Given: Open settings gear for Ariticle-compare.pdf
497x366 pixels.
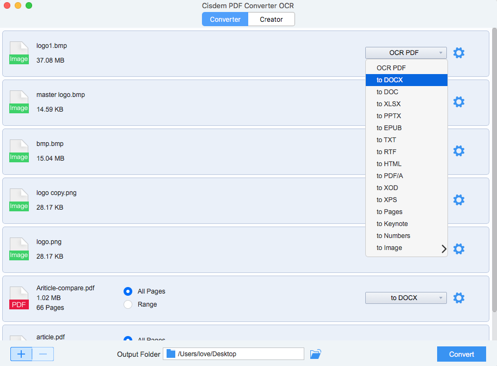Looking at the screenshot, I should click(x=459, y=298).
